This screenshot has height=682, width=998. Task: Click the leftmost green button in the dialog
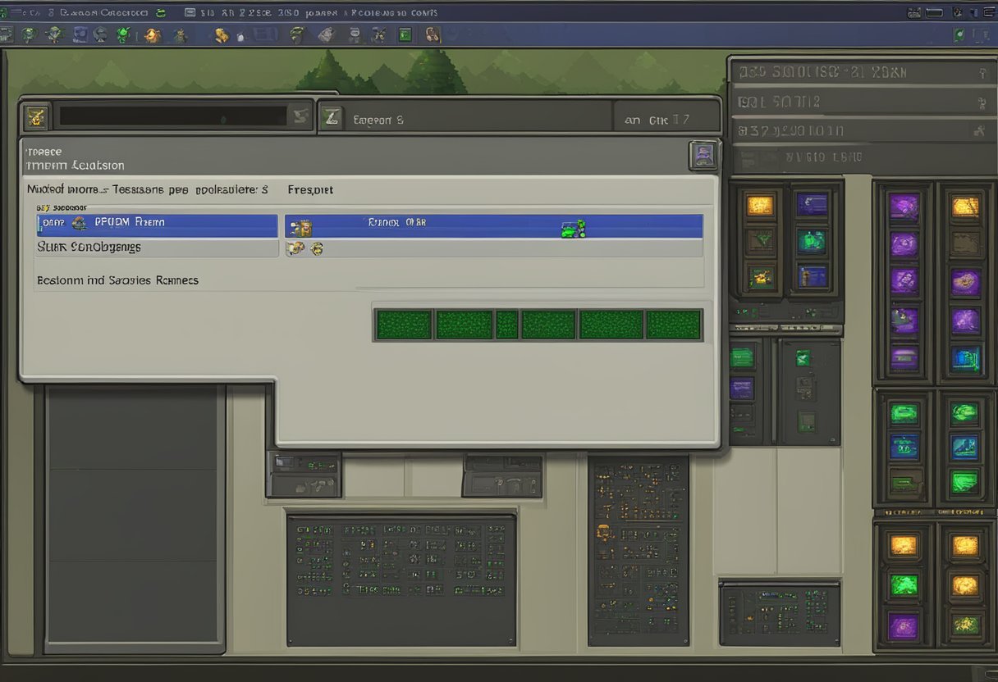tap(403, 325)
